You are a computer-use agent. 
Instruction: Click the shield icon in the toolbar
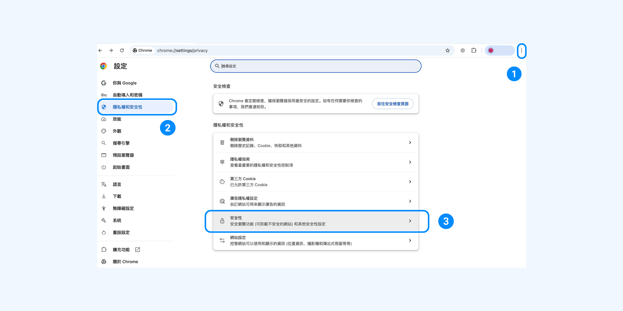click(x=463, y=51)
